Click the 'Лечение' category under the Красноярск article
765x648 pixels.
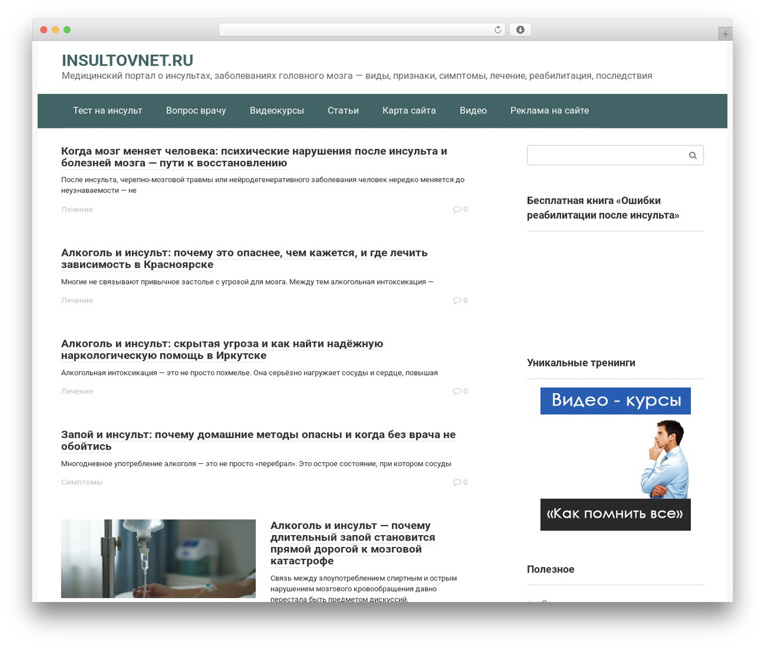pos(77,300)
